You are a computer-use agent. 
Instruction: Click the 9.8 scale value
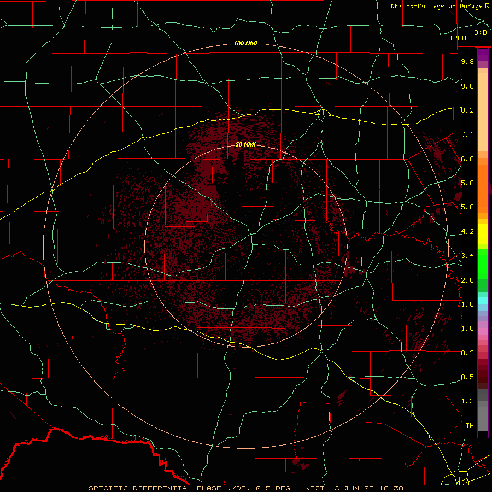[467, 62]
